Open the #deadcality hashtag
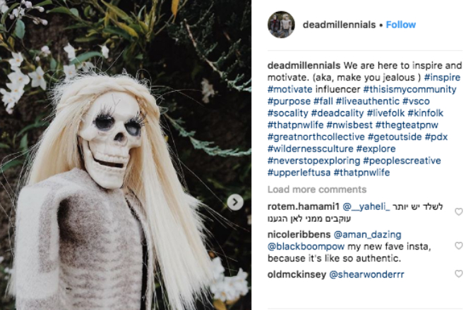This screenshot has width=466, height=310. [337, 113]
